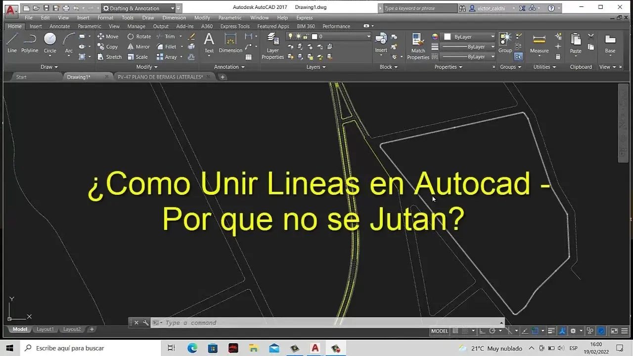This screenshot has width=633, height=356.
Task: Switch to the Express Tools ribbon tab
Action: pyautogui.click(x=235, y=26)
